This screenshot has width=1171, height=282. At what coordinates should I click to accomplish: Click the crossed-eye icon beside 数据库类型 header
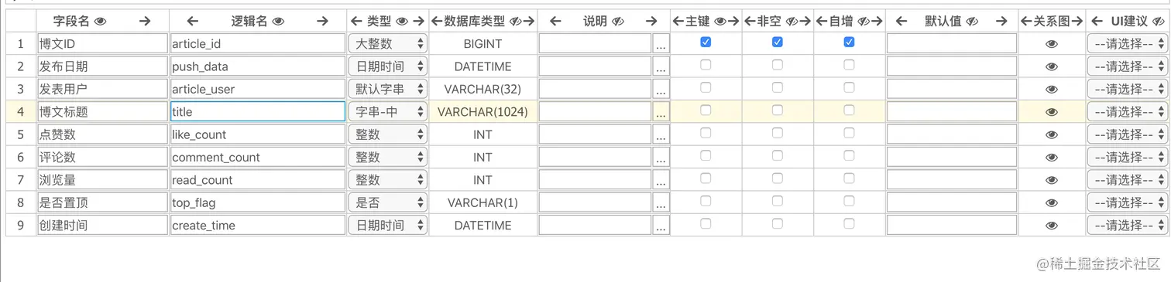(x=517, y=22)
